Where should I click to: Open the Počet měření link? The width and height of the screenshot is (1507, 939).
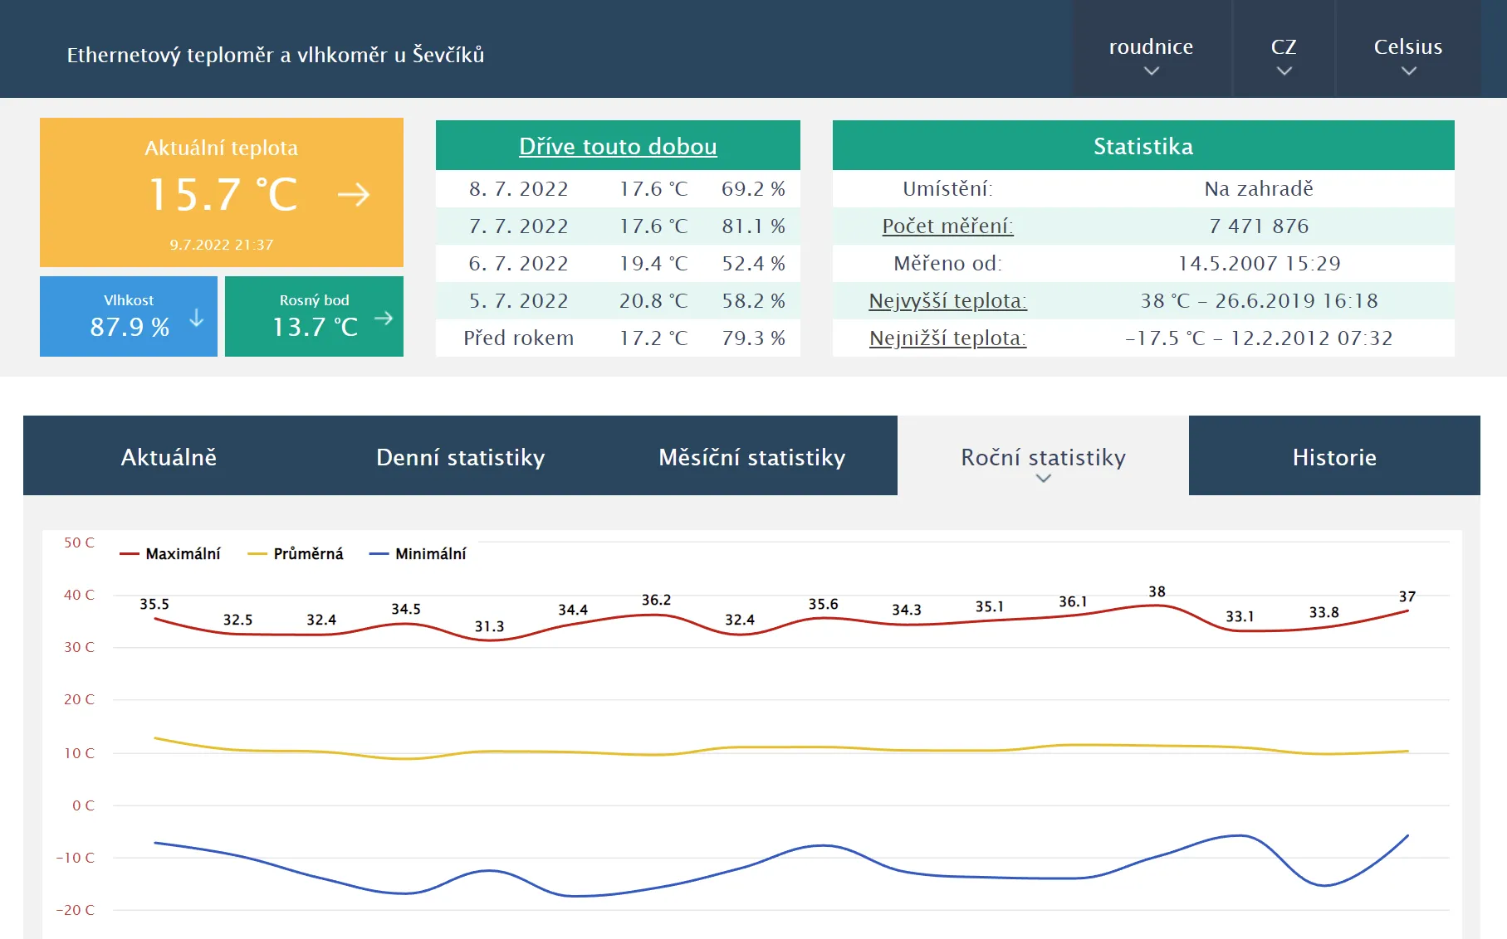947,226
